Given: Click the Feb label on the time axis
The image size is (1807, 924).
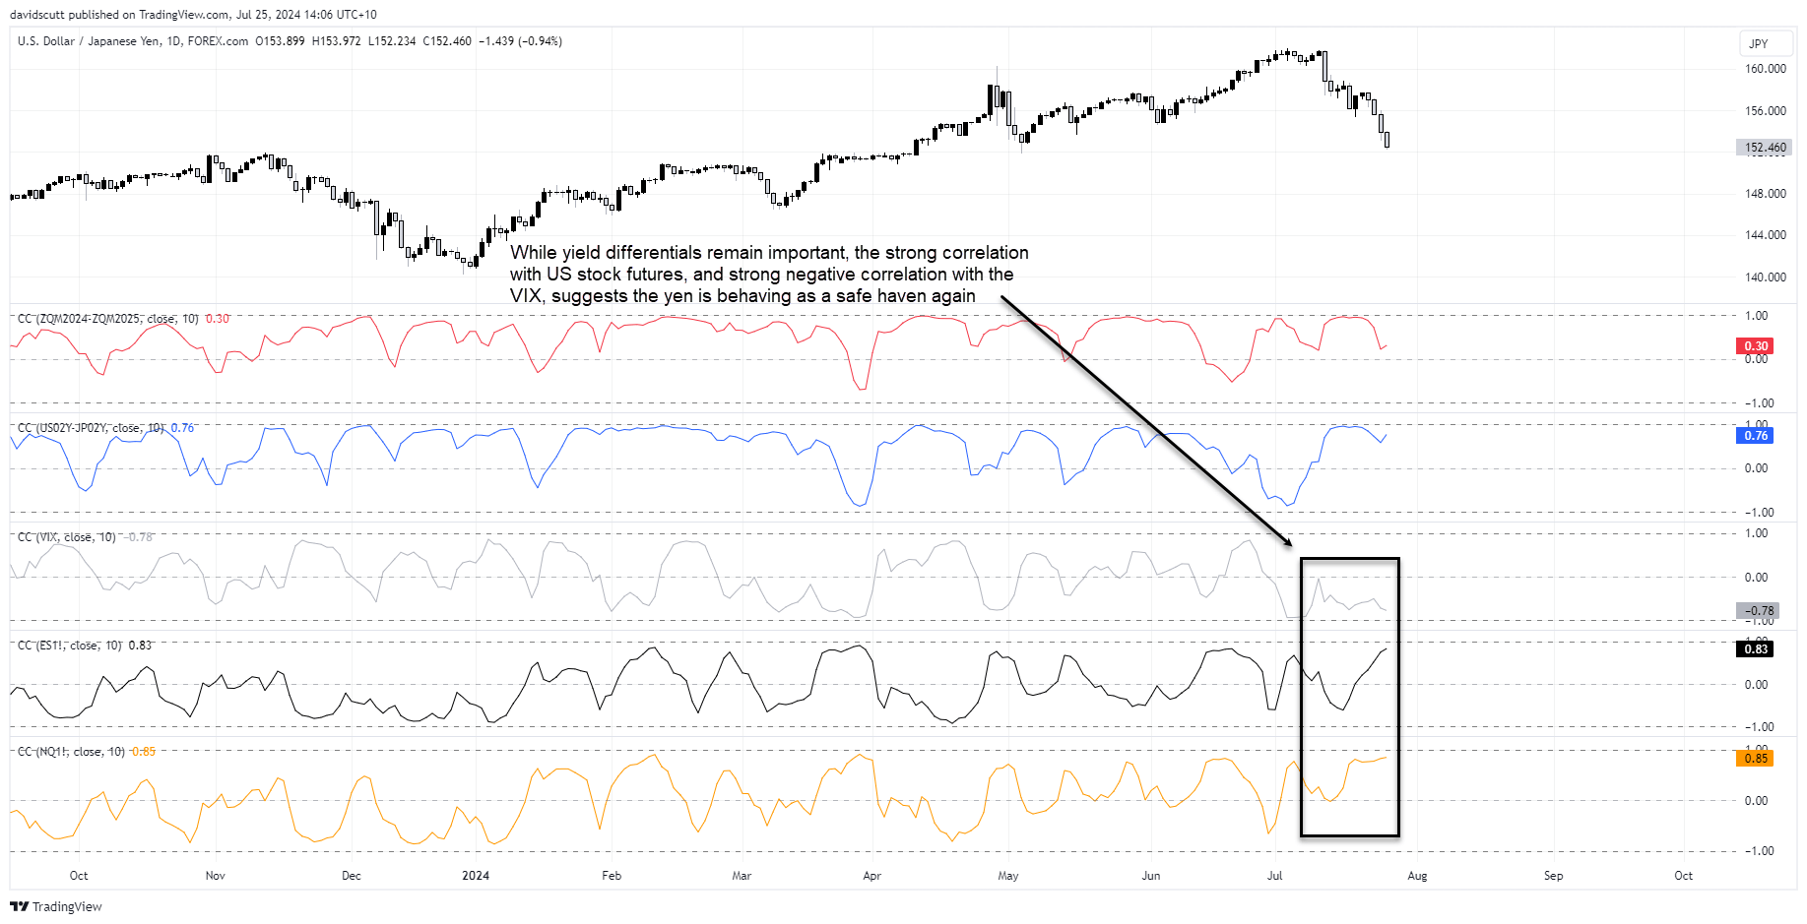Looking at the screenshot, I should pos(612,876).
